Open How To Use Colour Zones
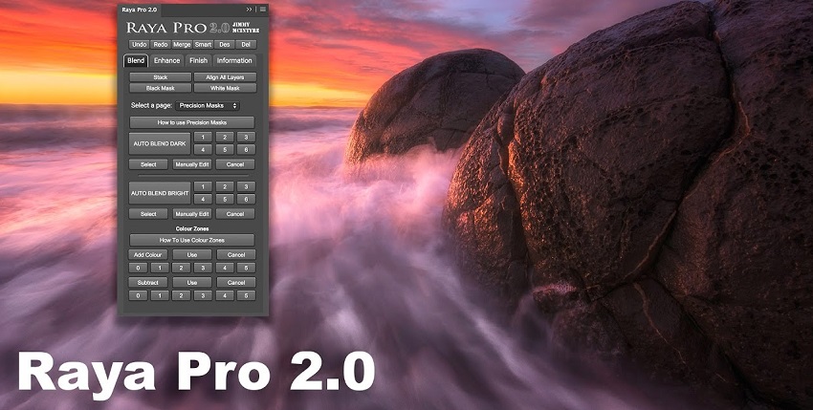Screen dimensions: 813x410 tap(192, 240)
